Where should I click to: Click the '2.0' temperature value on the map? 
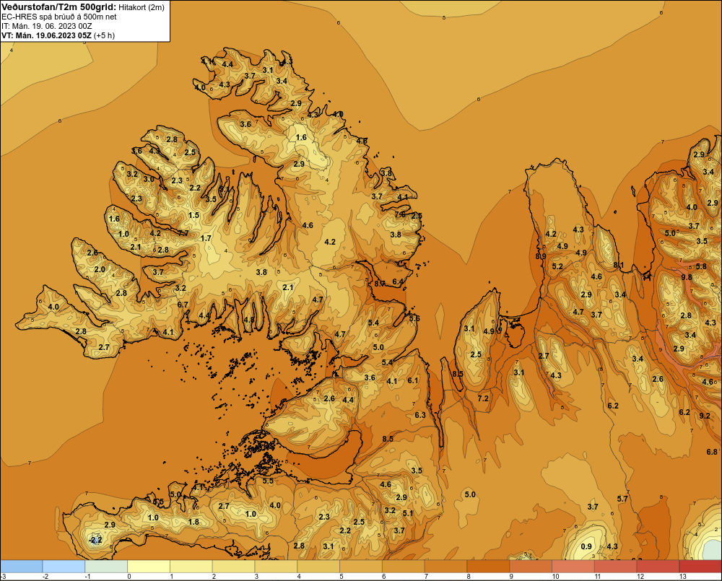100,269
